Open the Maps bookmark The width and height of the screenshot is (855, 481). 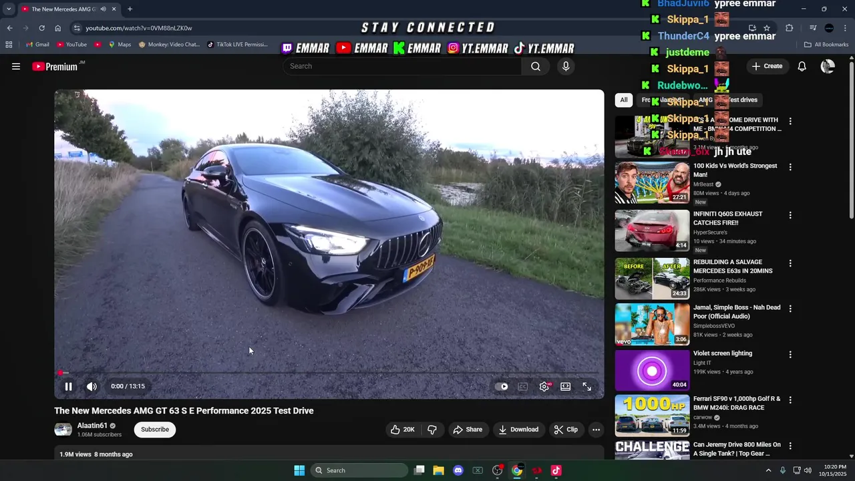120,45
